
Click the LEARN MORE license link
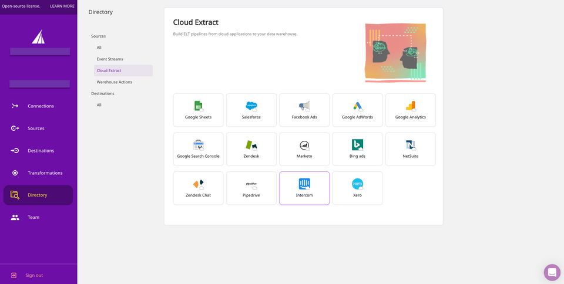(x=62, y=6)
